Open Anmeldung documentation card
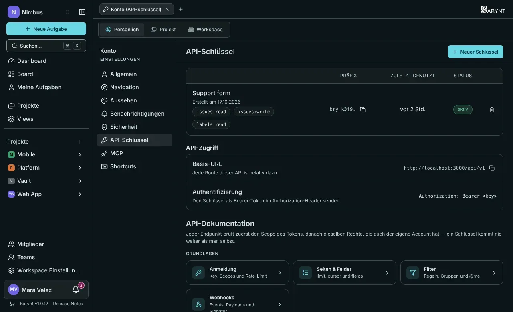Image resolution: width=513 pixels, height=312 pixels. pyautogui.click(x=237, y=273)
